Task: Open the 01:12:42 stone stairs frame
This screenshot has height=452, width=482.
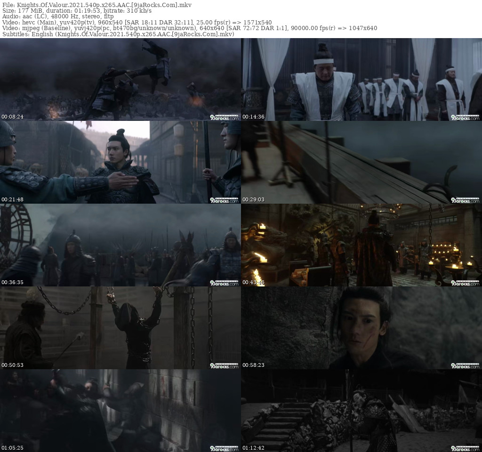Action: coord(361,410)
